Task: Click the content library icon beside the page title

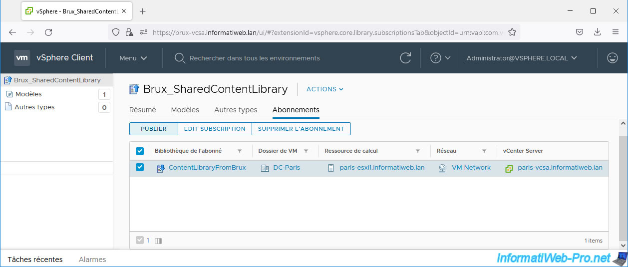Action: coord(134,89)
